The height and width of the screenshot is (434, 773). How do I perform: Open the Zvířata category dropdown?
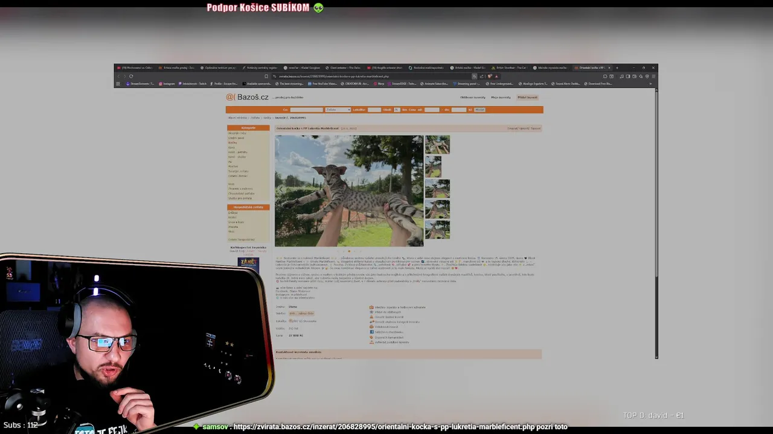pyautogui.click(x=338, y=110)
